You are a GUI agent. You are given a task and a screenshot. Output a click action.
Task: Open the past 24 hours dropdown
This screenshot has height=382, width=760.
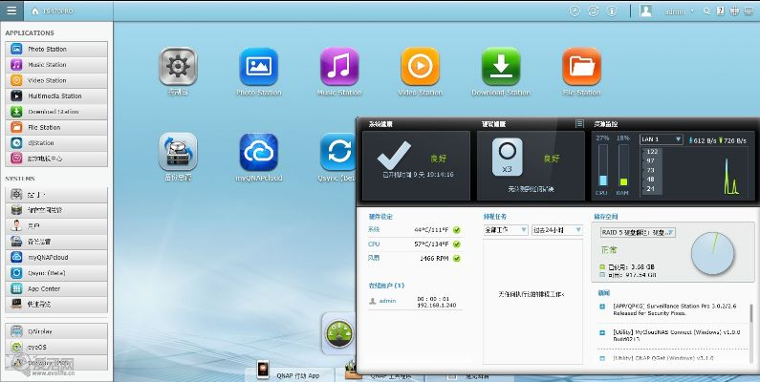557,230
